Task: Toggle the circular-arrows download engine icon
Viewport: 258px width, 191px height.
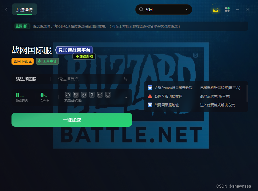Action: click(x=100, y=95)
